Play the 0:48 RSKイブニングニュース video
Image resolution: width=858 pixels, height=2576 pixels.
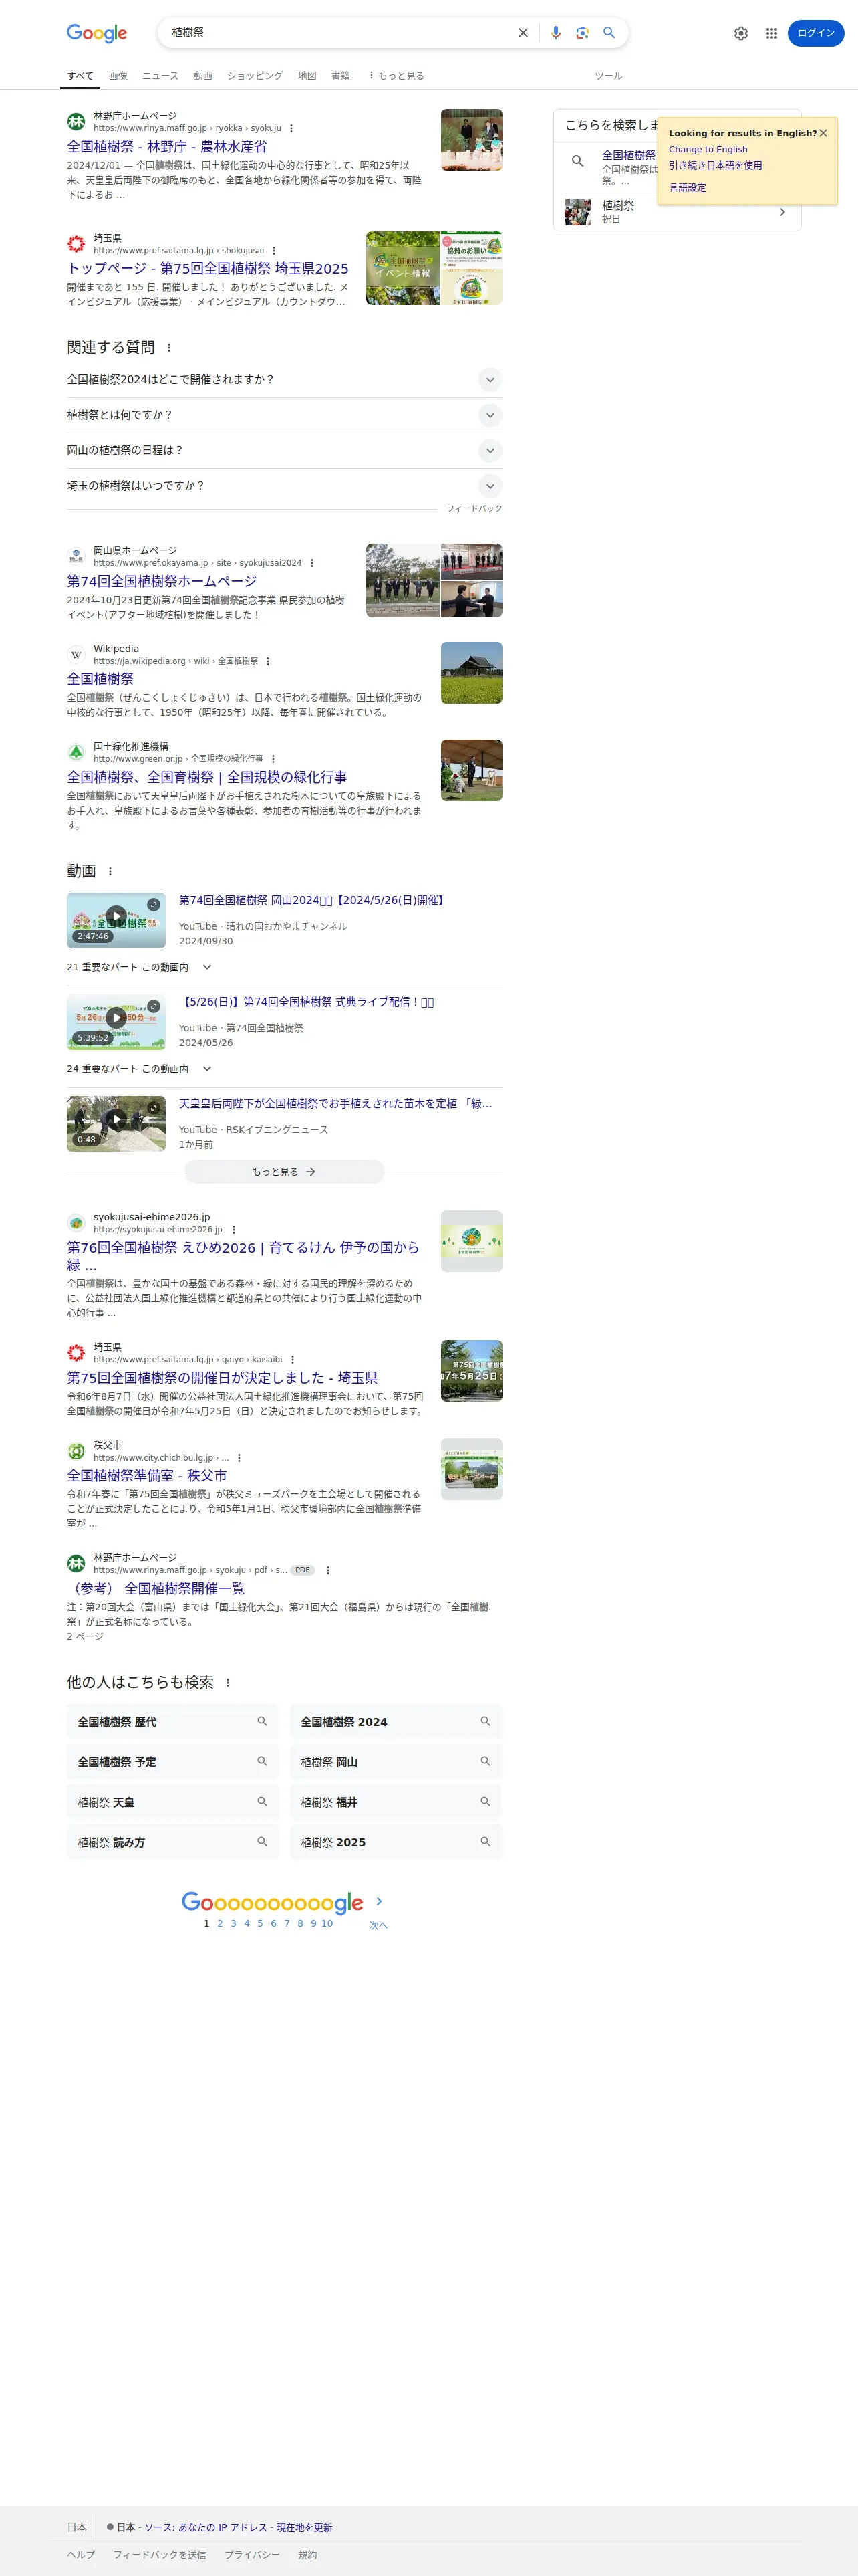tap(116, 1123)
